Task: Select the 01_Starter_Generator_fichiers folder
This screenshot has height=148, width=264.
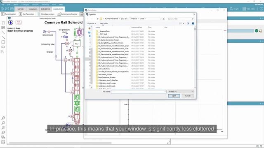Action: (109, 40)
